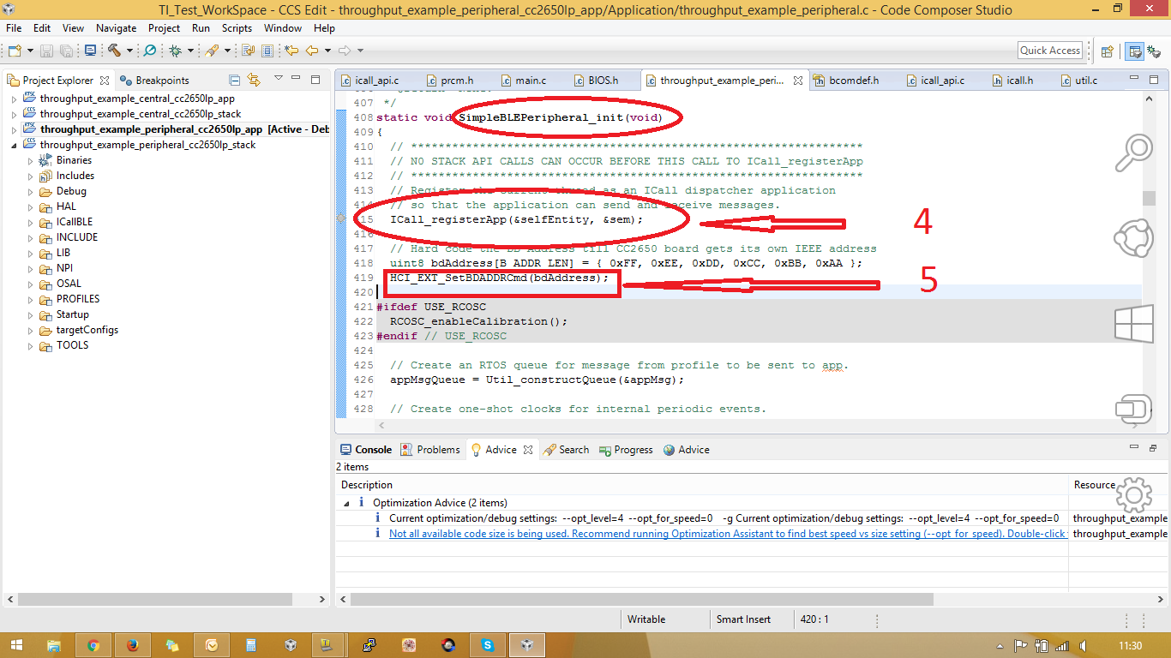Click the Build hammer icon
Viewport: 1171px width, 658px height.
point(114,51)
